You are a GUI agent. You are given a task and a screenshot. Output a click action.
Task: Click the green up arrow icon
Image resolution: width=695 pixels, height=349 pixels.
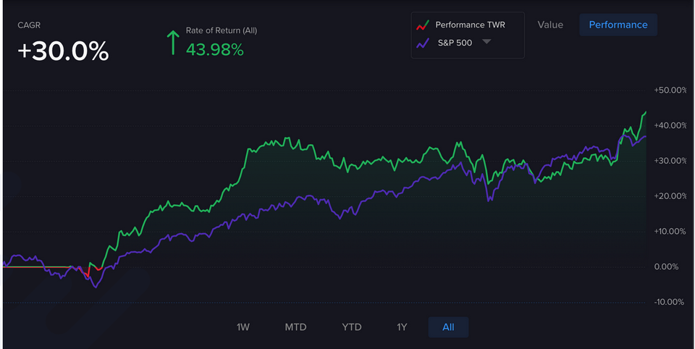[x=172, y=43]
